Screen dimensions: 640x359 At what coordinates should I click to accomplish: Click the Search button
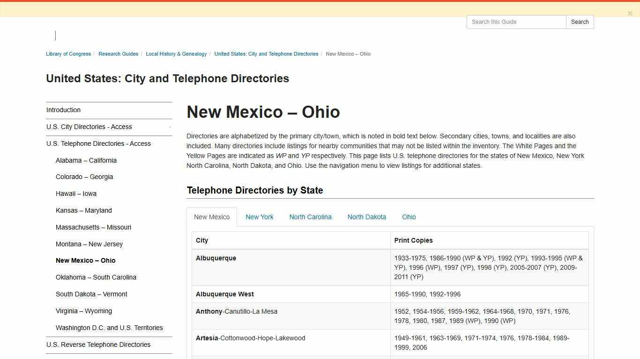[x=580, y=22]
